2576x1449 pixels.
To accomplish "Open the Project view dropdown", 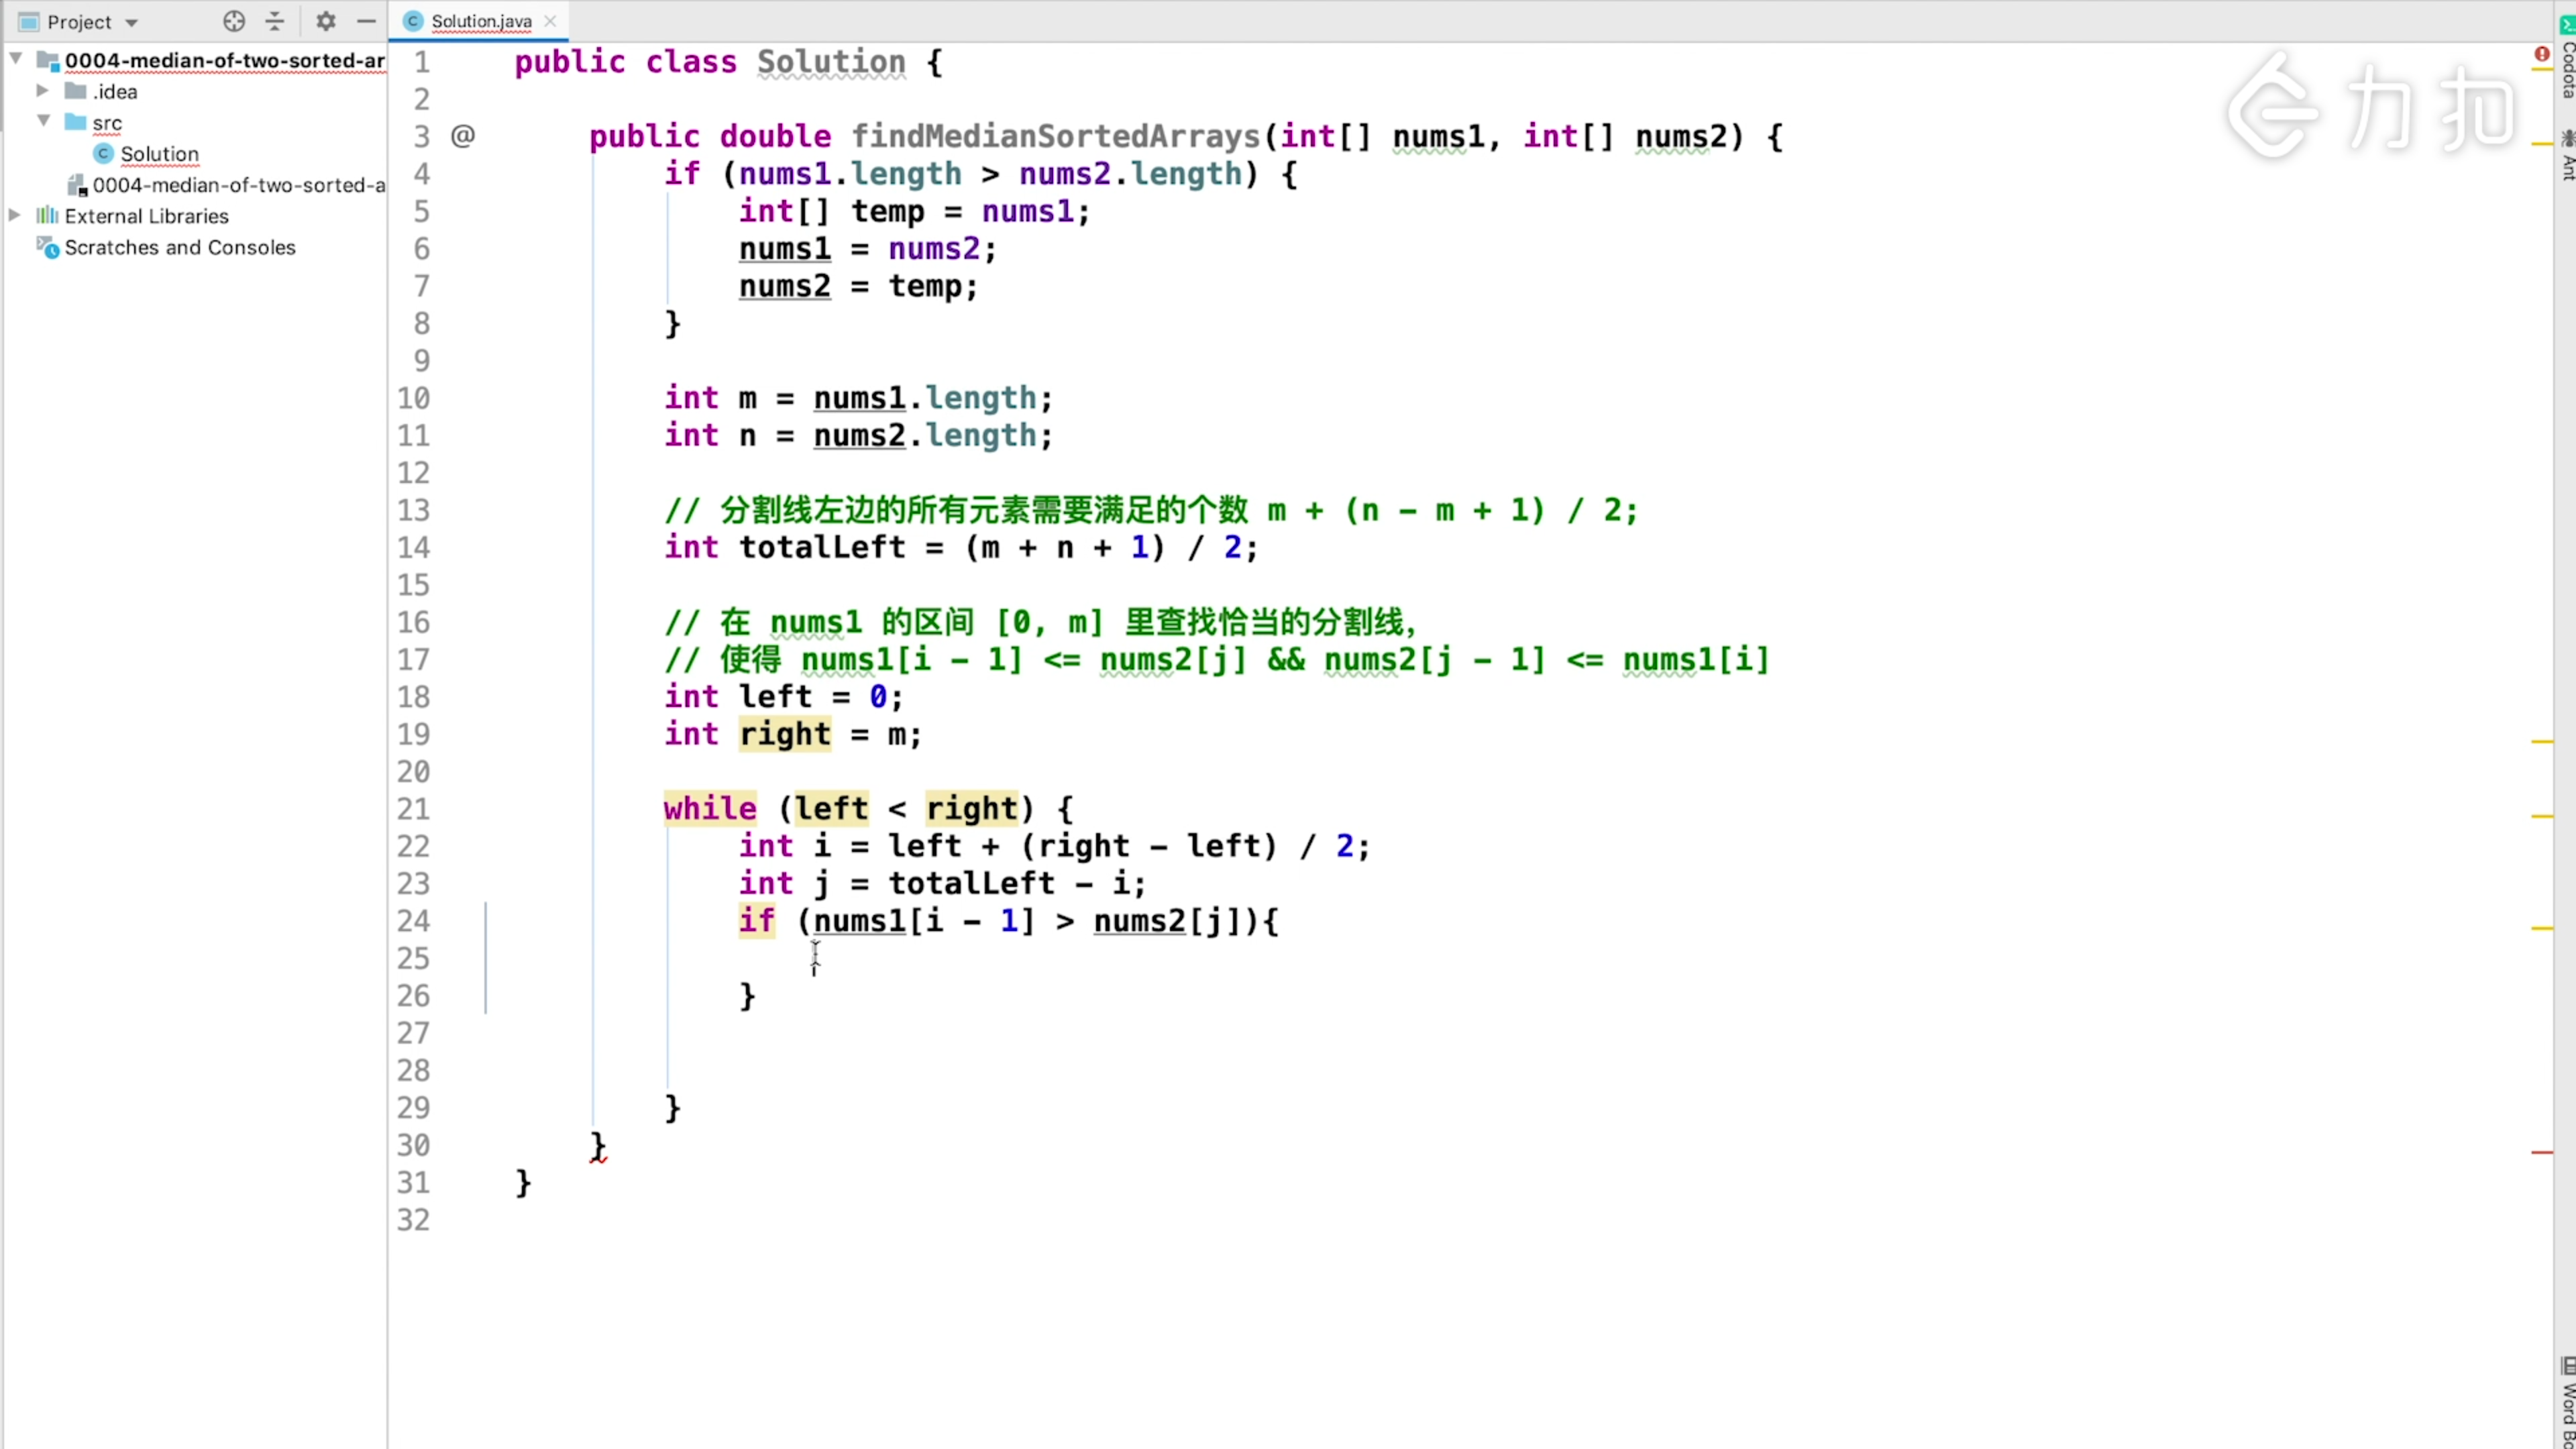I will (x=131, y=22).
